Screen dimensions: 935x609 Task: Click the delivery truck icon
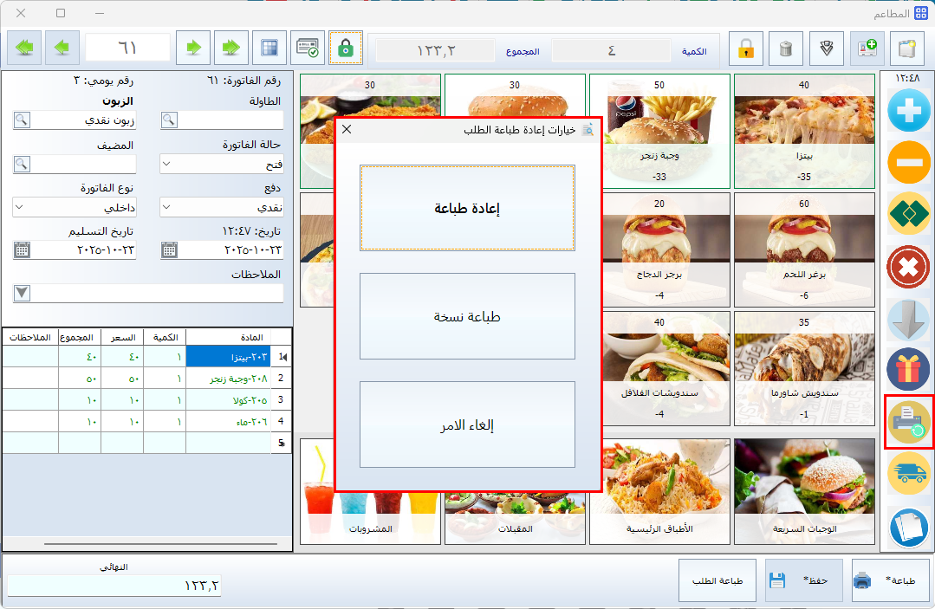(x=909, y=472)
